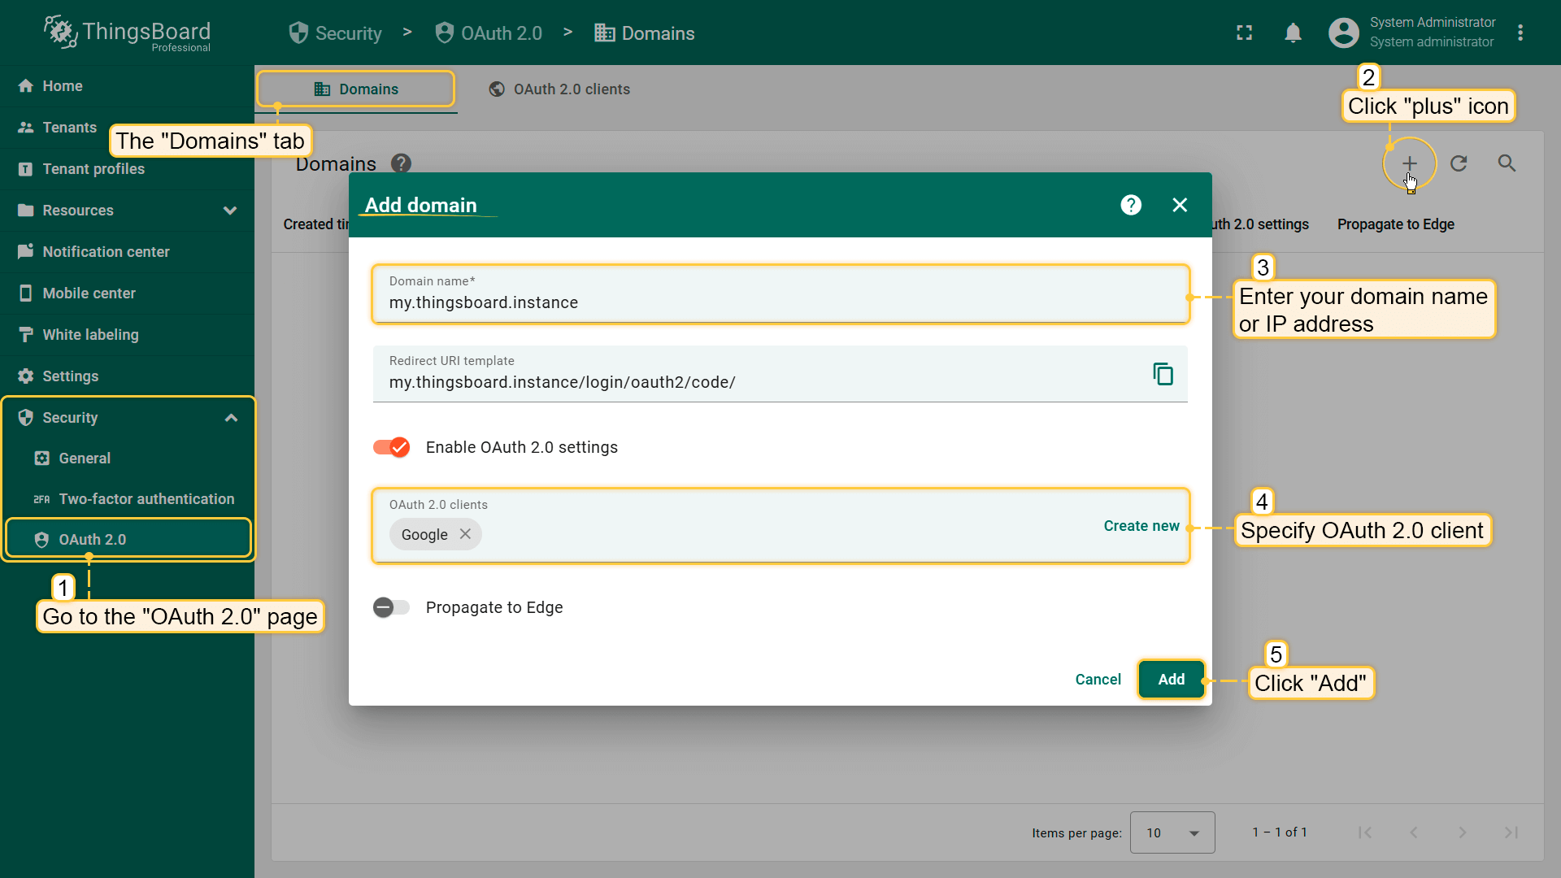The image size is (1561, 878).
Task: Click the plus icon to add domain
Action: pyautogui.click(x=1409, y=163)
